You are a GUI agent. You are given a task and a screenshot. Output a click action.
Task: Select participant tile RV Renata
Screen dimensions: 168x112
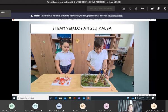[x=35, y=106]
